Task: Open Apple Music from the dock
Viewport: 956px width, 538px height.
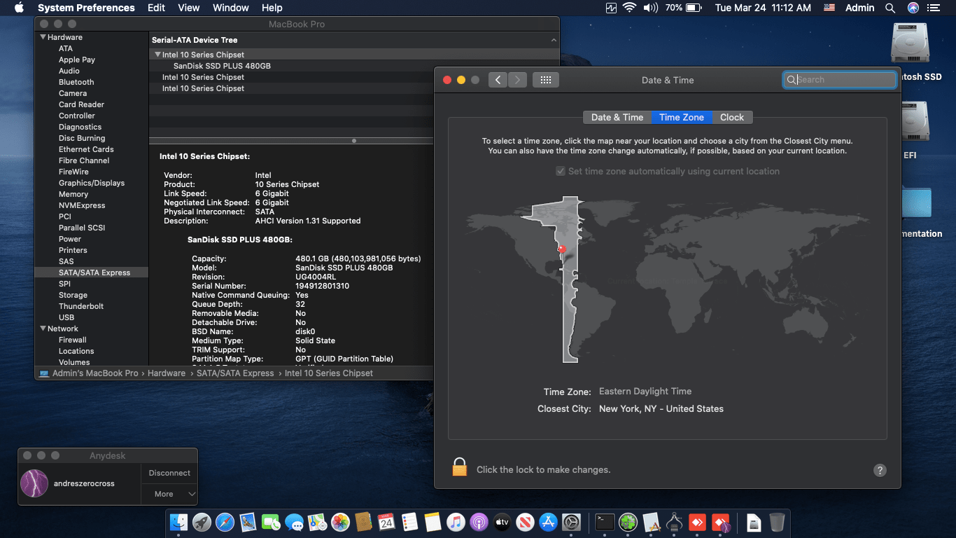Action: coord(456,522)
